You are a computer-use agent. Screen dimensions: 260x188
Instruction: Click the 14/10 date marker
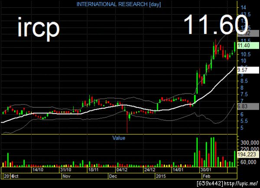(38, 170)
